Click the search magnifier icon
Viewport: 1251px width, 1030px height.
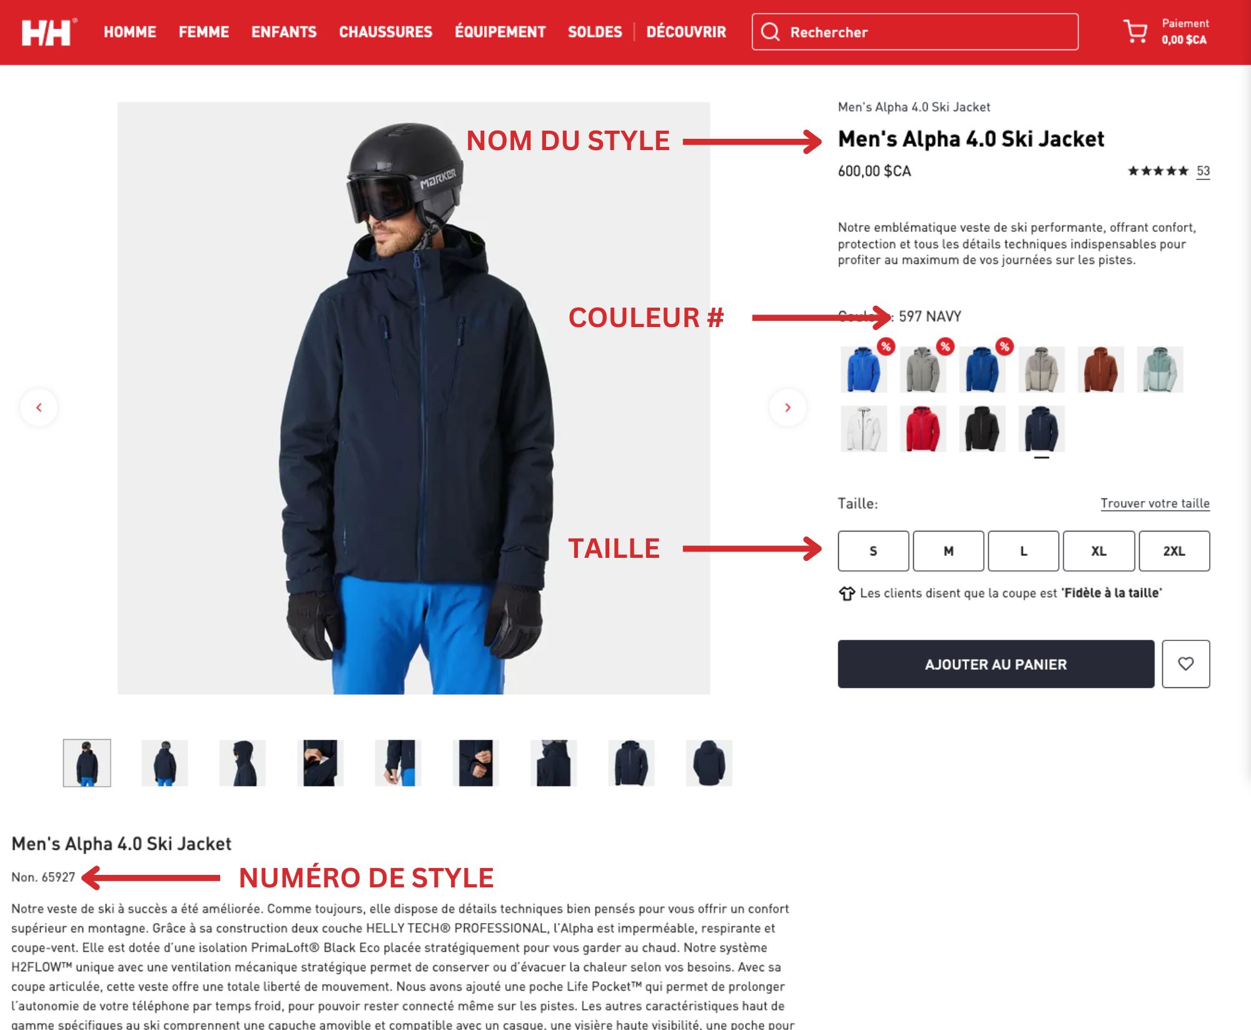(771, 32)
